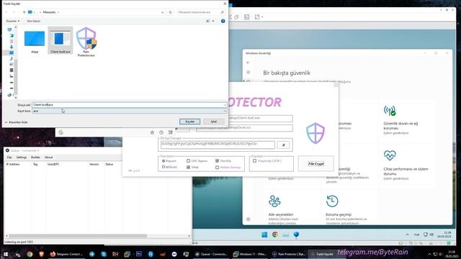Click the String Changer text field

click(218, 144)
